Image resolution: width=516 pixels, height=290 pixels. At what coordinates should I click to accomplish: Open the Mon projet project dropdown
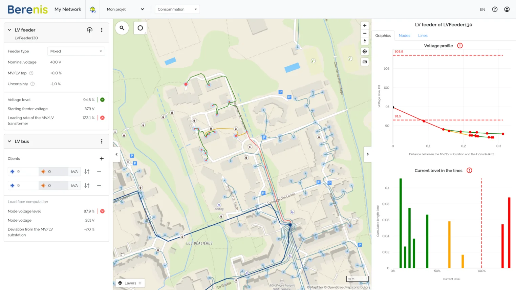pos(125,9)
